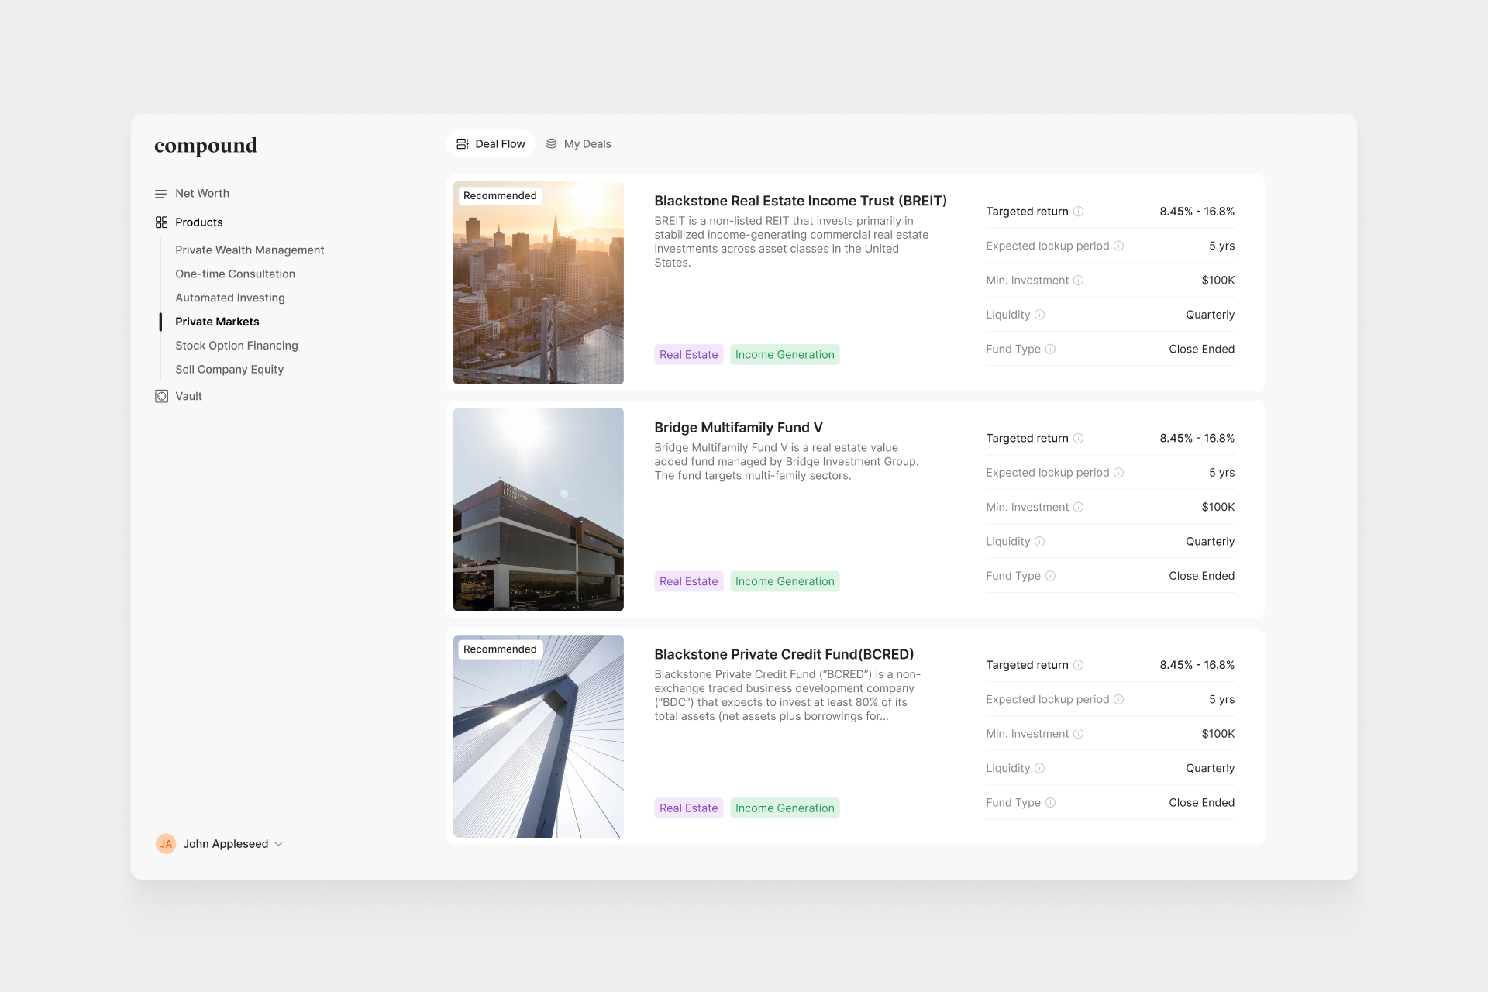Click Recommended badge on BCRED image
The image size is (1488, 992).
click(500, 649)
